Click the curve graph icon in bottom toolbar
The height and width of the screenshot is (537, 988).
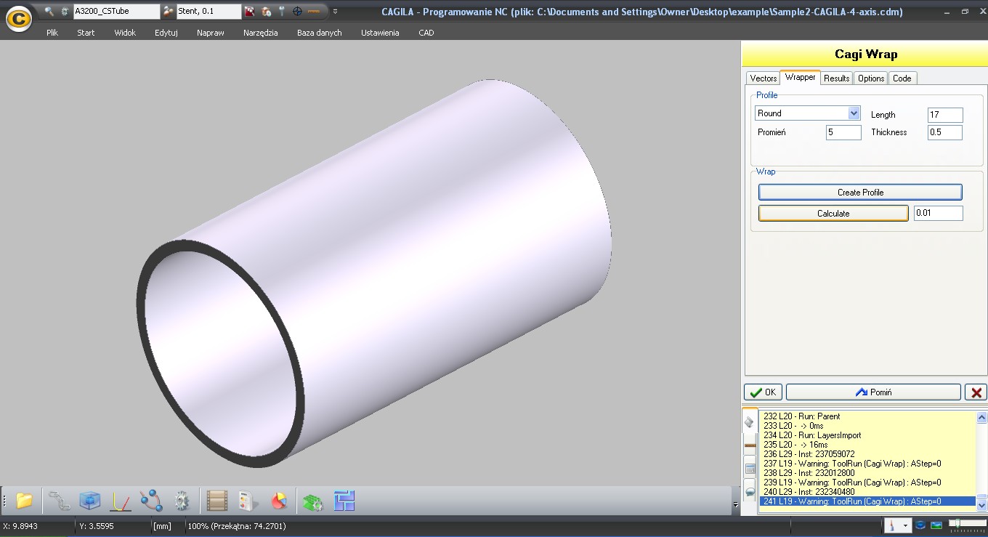tap(121, 501)
